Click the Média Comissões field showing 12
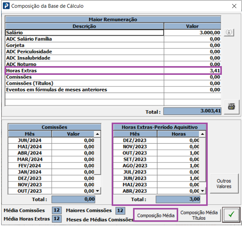 57,210
